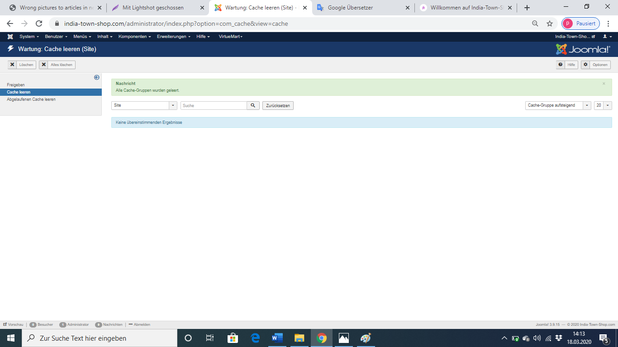Open File Explorer from taskbar

(x=299, y=338)
